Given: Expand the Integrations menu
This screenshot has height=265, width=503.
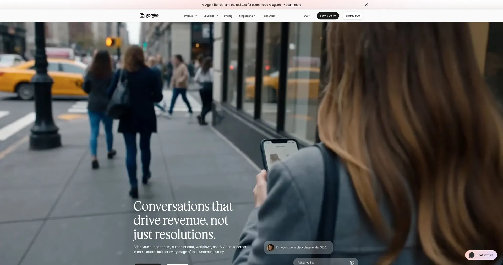Looking at the screenshot, I should coord(247,16).
